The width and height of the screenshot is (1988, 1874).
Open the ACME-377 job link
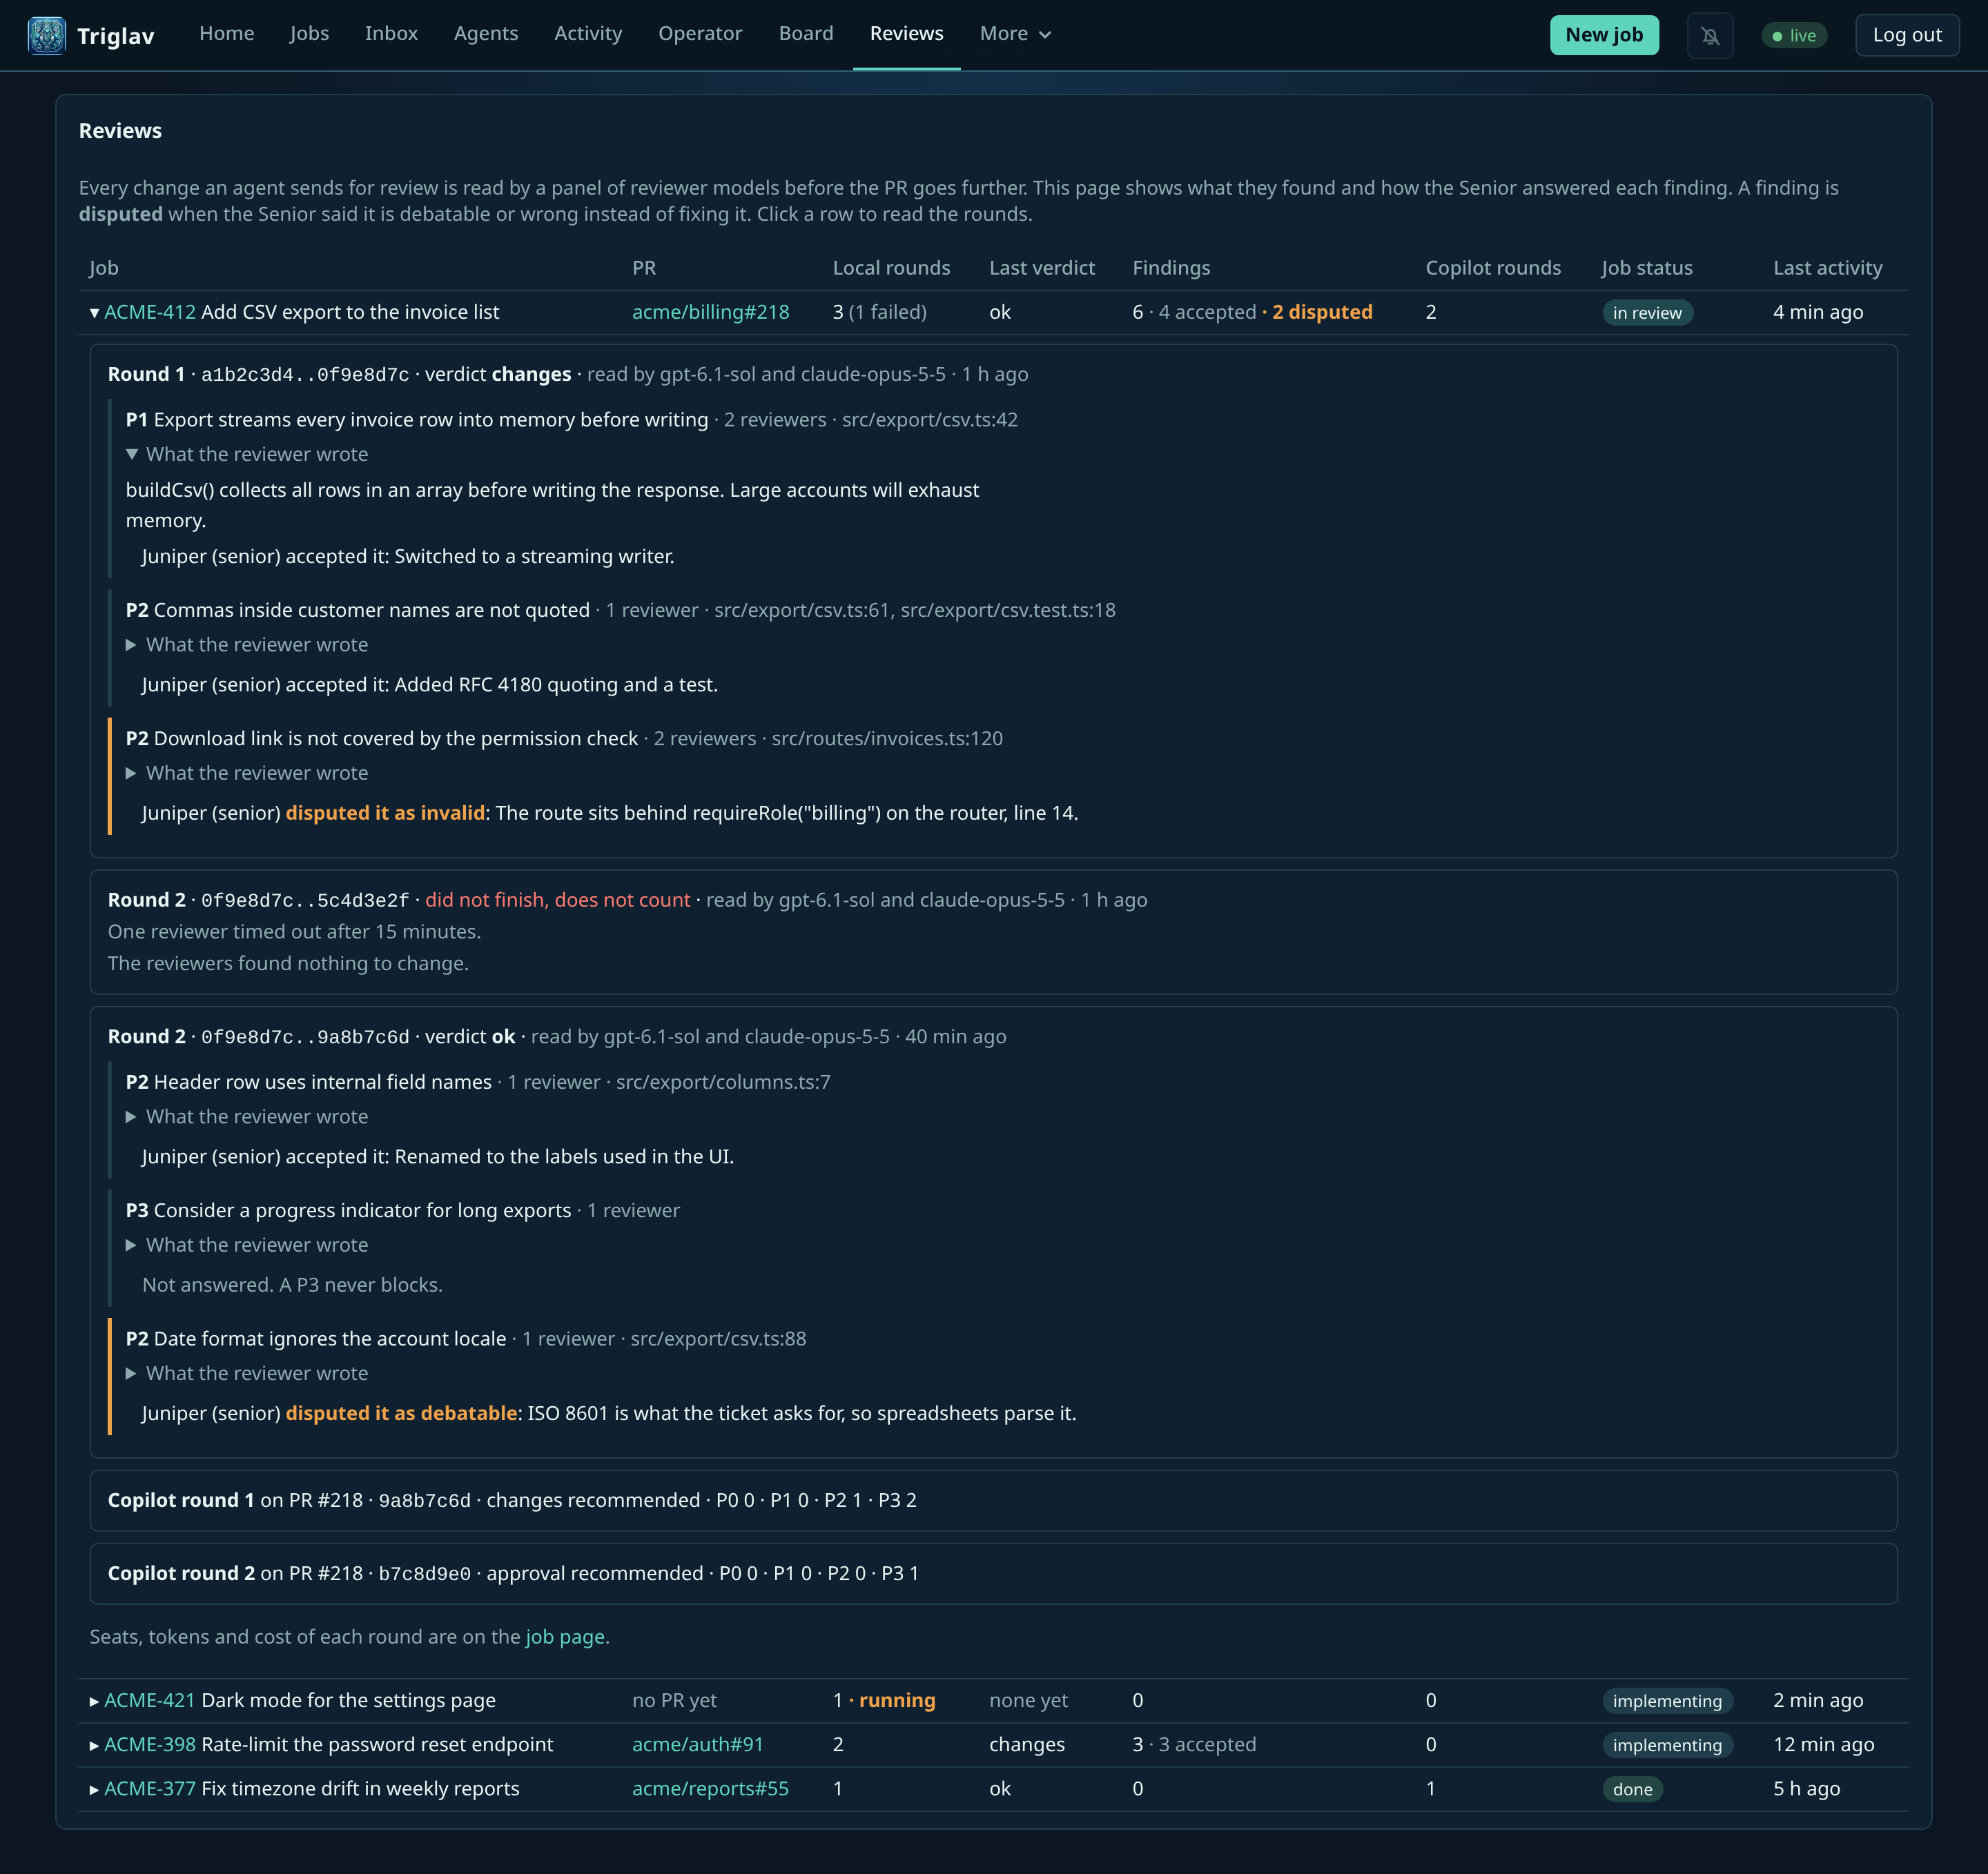click(150, 1789)
